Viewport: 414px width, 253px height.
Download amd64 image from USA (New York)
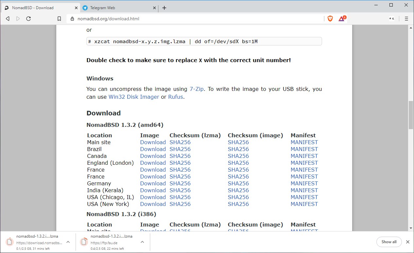click(153, 204)
